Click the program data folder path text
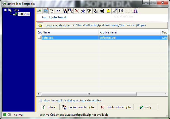Viewport: 170px width, 119px height. [x=109, y=25]
